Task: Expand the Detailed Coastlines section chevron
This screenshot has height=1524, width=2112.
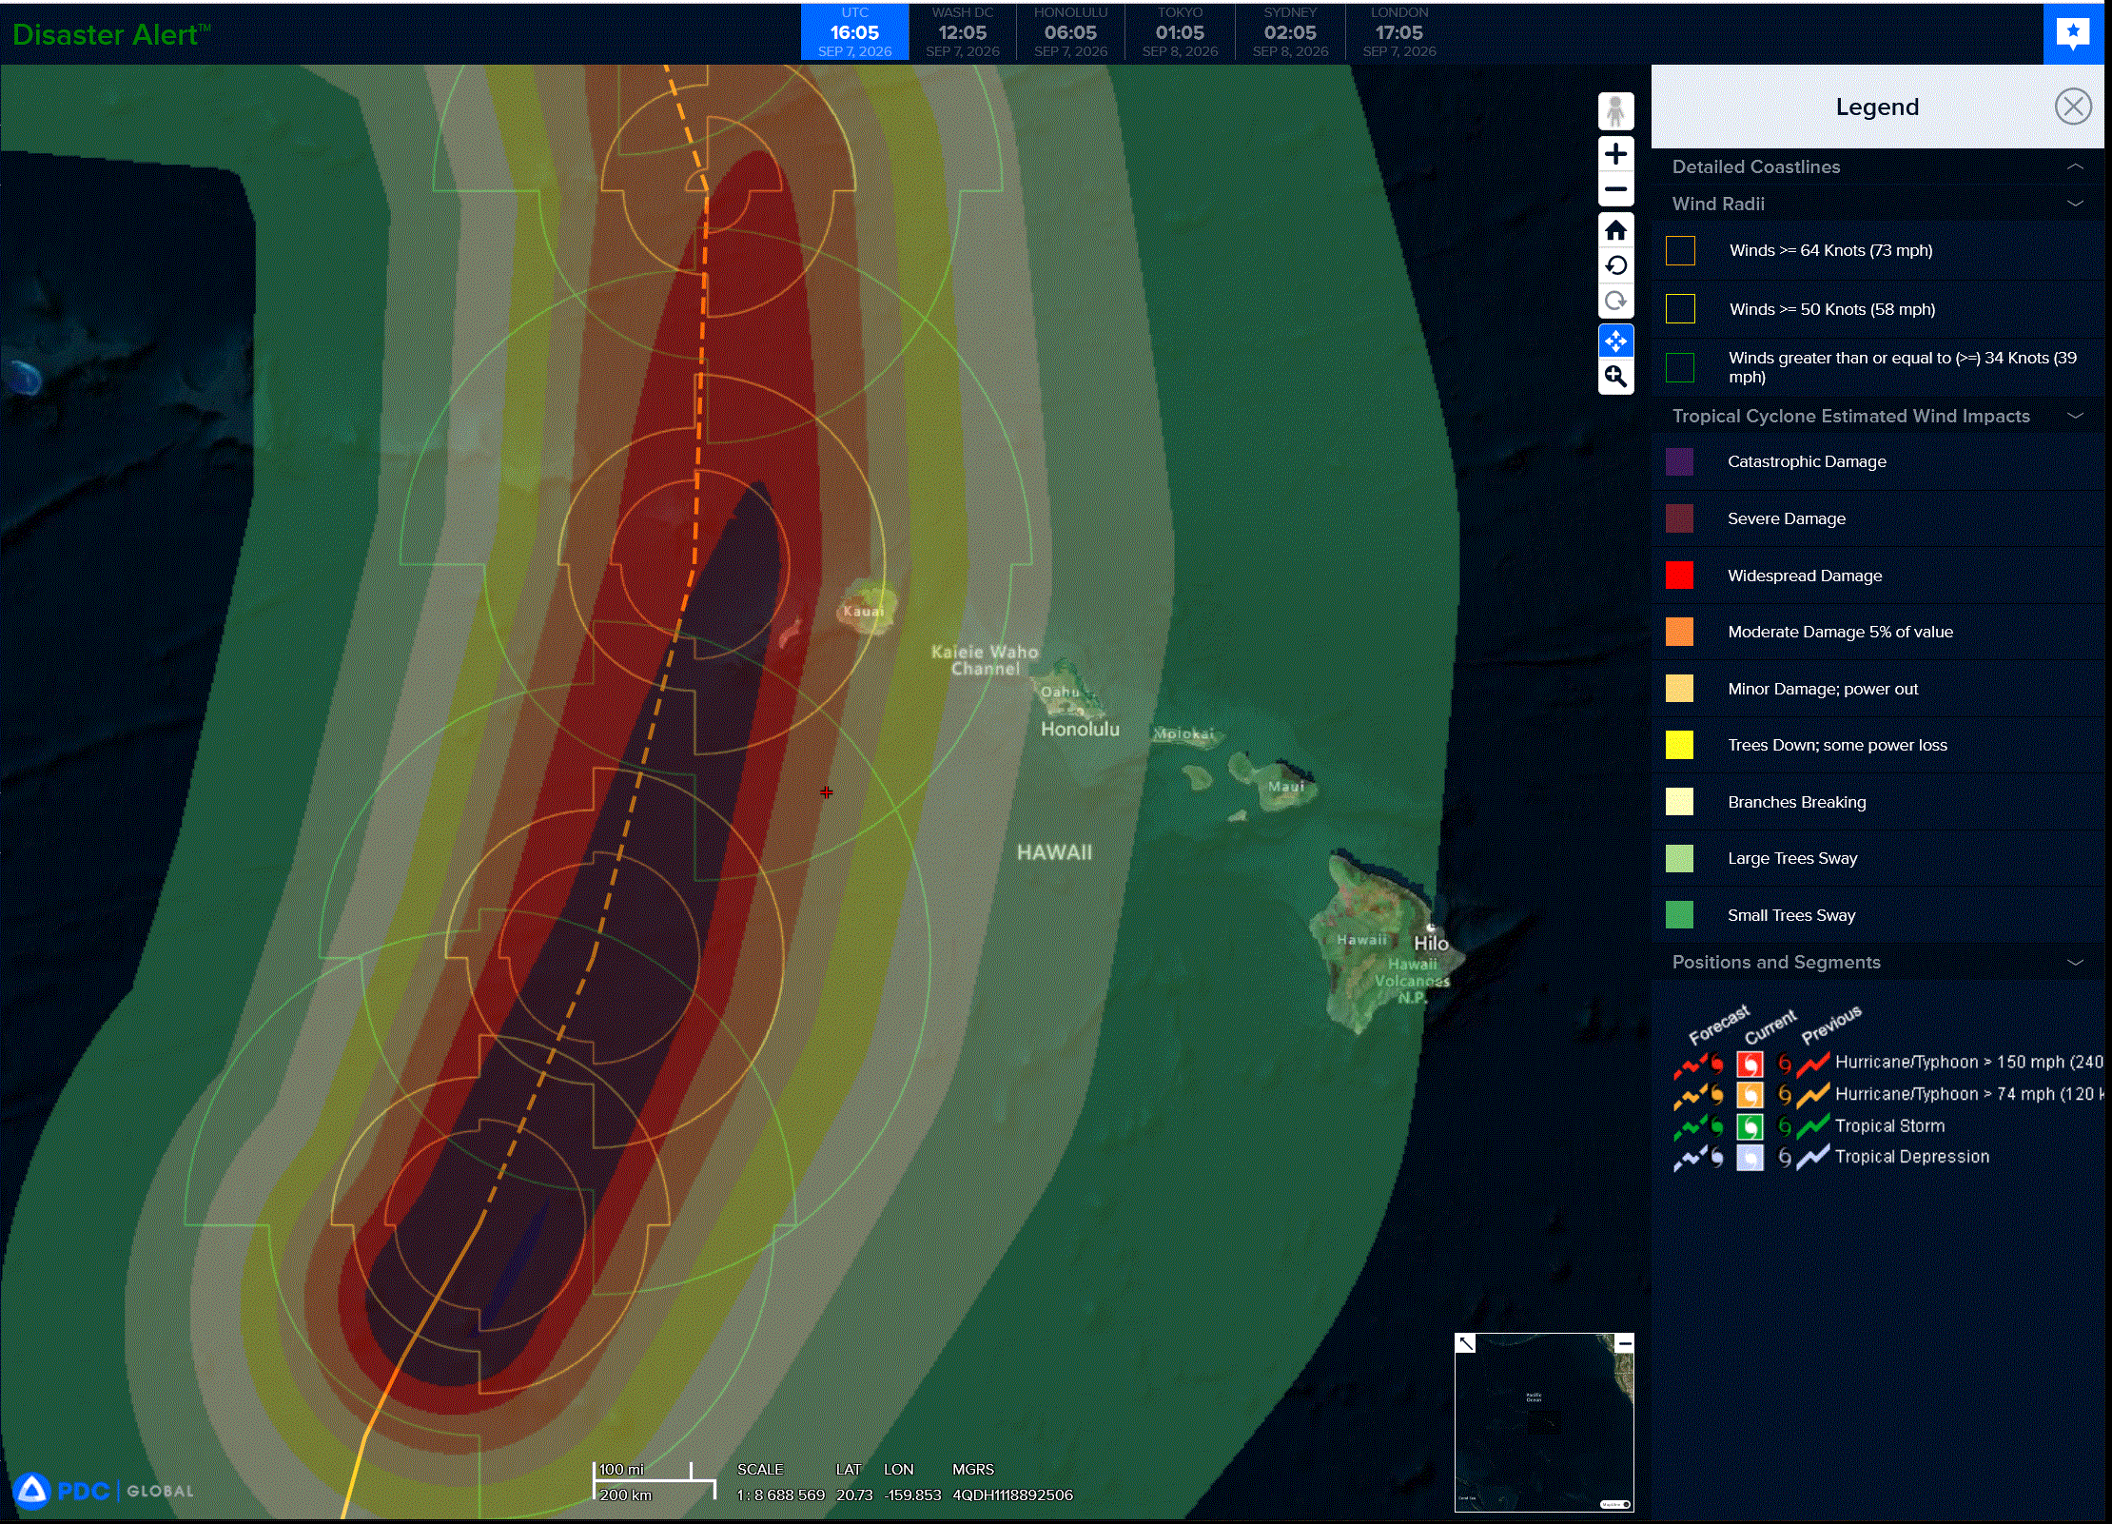Action: click(x=2075, y=166)
